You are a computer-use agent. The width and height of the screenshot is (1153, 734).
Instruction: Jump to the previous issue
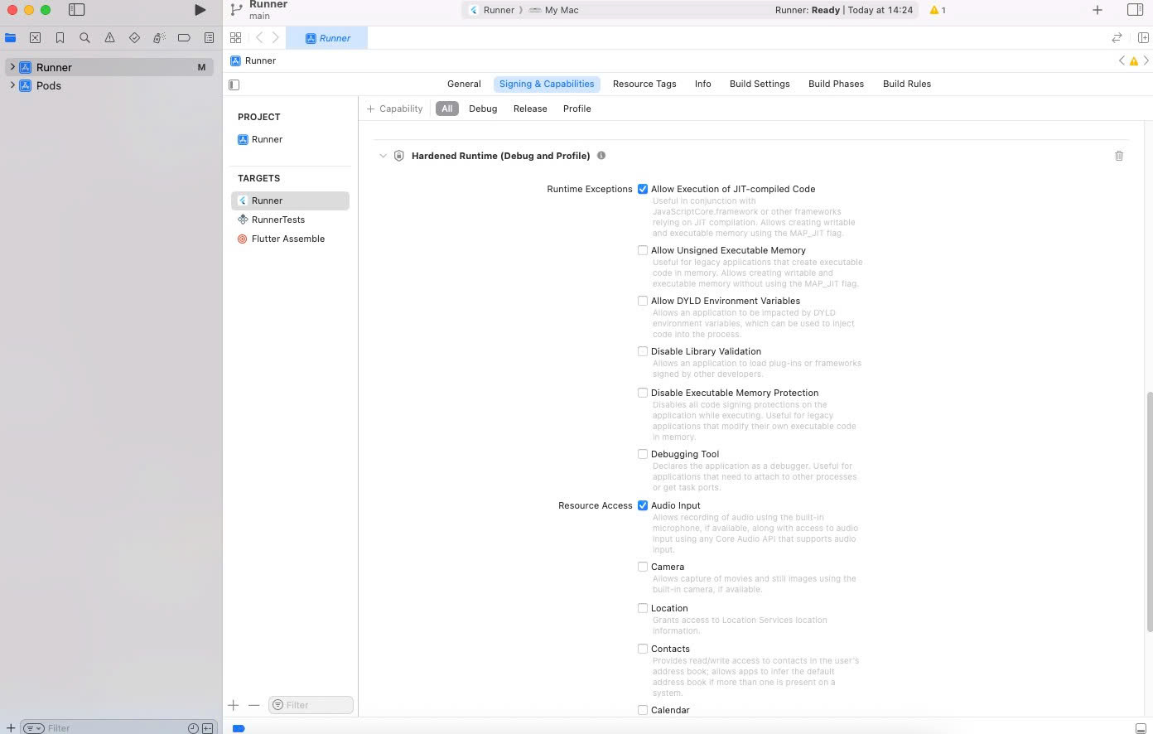tap(1122, 60)
